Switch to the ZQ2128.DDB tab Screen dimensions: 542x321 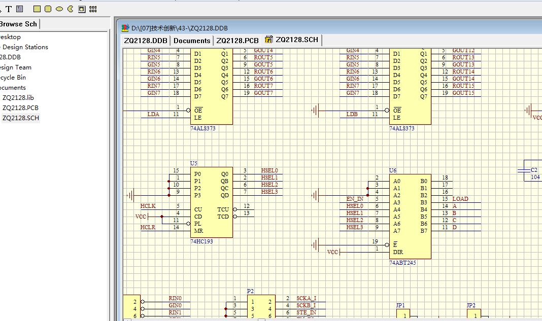146,41
